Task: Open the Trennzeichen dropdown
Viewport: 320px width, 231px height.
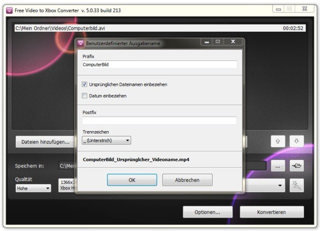Action: click(x=106, y=141)
